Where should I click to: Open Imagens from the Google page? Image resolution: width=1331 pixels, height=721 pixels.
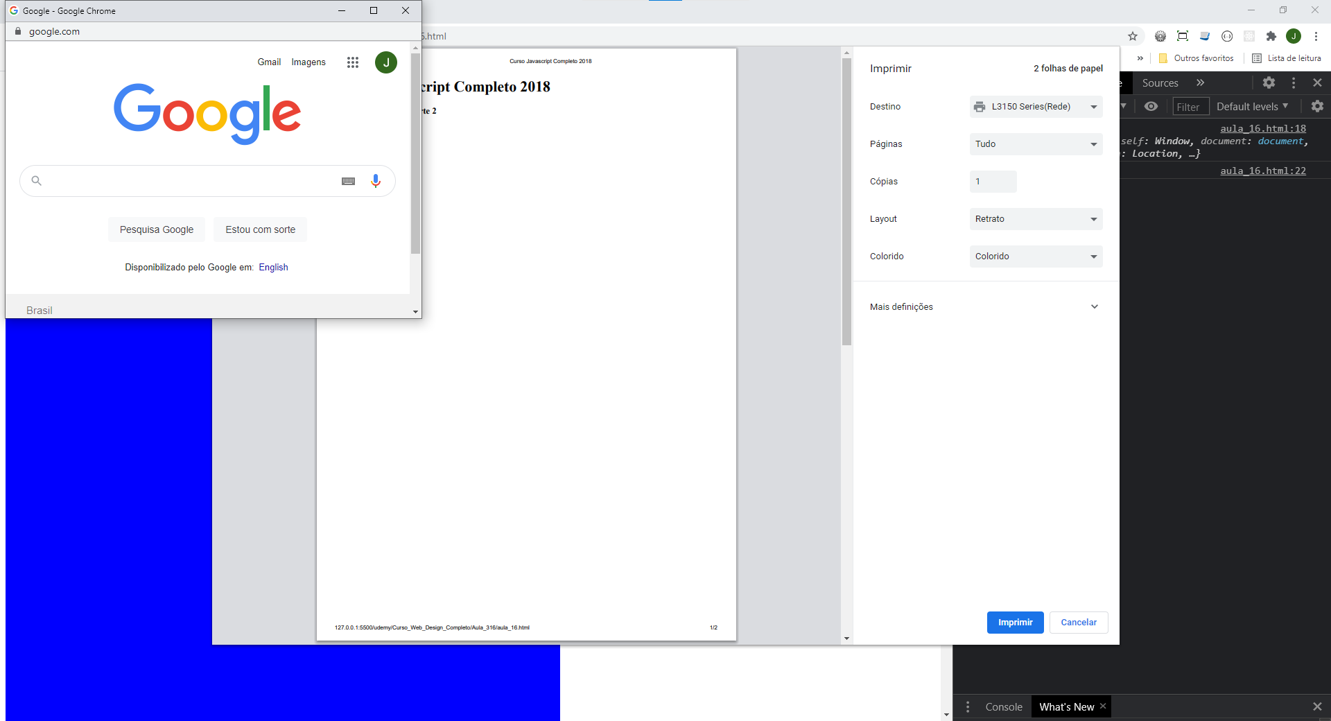308,62
